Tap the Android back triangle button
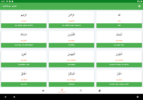 5,97
